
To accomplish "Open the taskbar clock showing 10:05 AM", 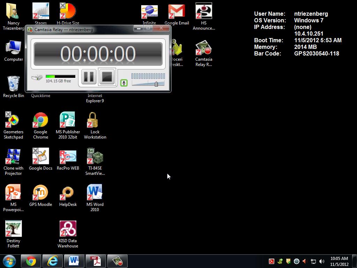I will [339, 261].
